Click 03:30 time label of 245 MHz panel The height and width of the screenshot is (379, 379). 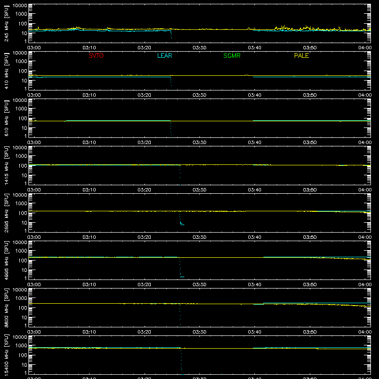point(199,48)
